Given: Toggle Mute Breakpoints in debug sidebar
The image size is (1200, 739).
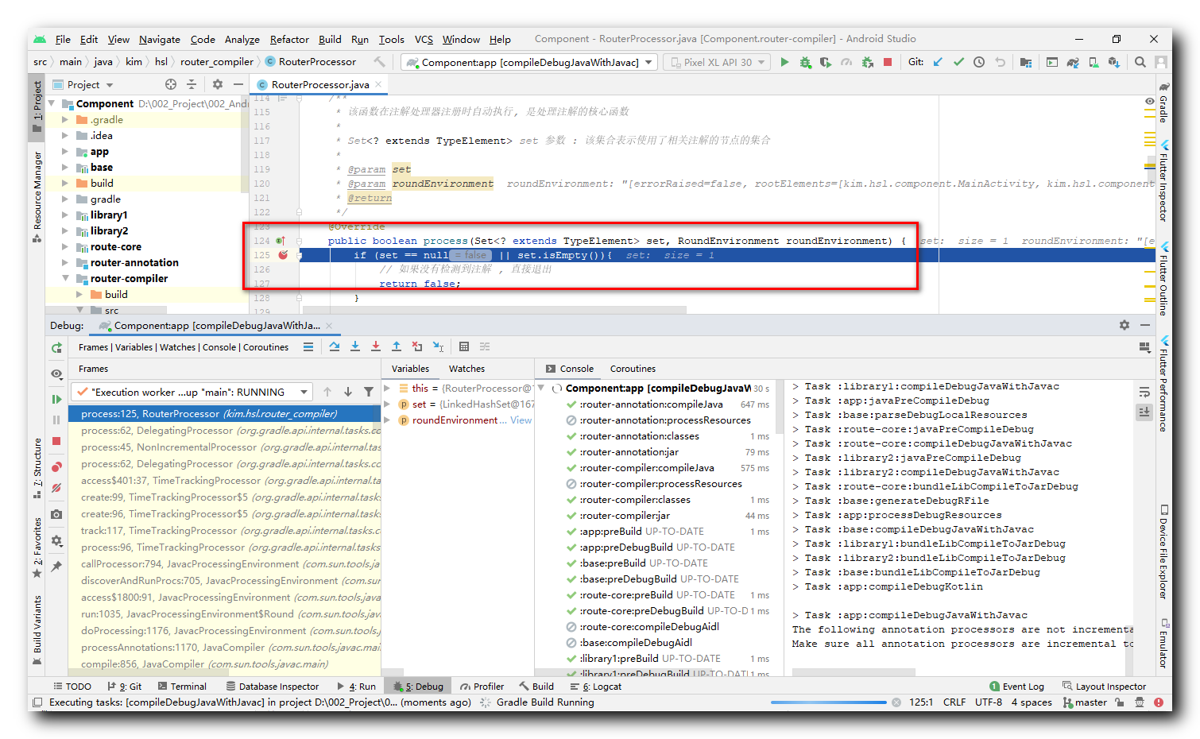Looking at the screenshot, I should (x=56, y=489).
